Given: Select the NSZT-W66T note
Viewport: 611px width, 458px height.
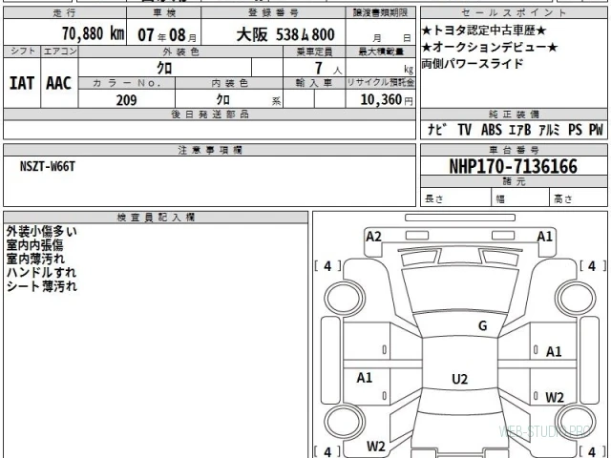Looking at the screenshot, I should [48, 167].
